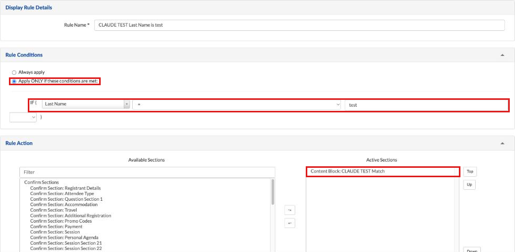Click the condition value field containing test

pyautogui.click(x=426, y=105)
